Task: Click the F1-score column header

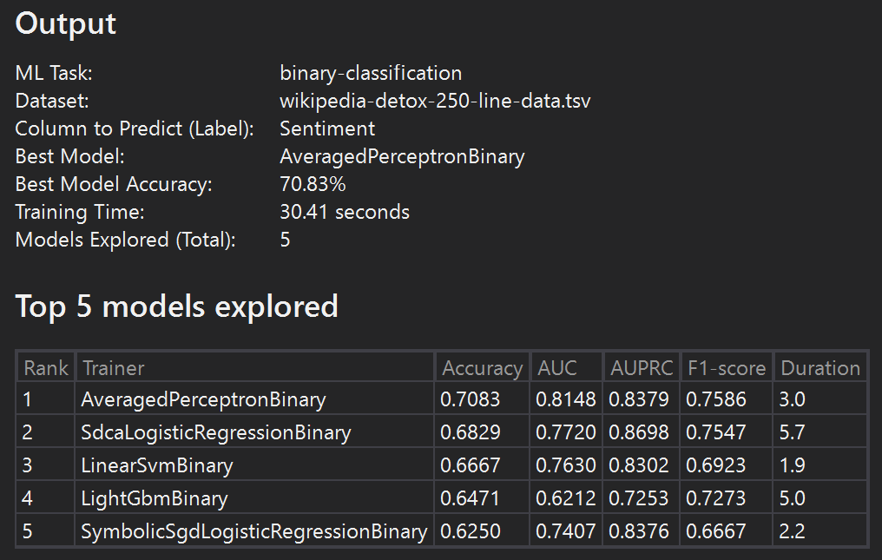Action: (x=726, y=368)
